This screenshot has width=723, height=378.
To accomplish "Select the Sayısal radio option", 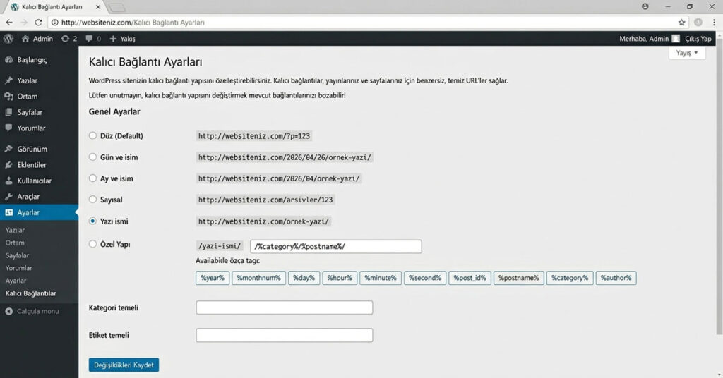I will [92, 200].
